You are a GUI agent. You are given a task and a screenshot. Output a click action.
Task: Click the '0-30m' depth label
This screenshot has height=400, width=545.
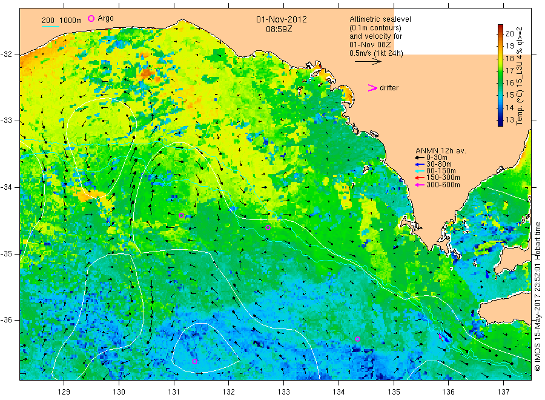pyautogui.click(x=437, y=158)
